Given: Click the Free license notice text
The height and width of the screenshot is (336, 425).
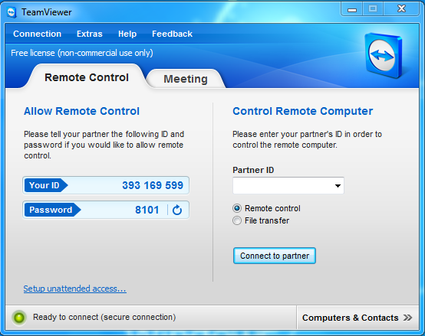Looking at the screenshot, I should tap(82, 53).
